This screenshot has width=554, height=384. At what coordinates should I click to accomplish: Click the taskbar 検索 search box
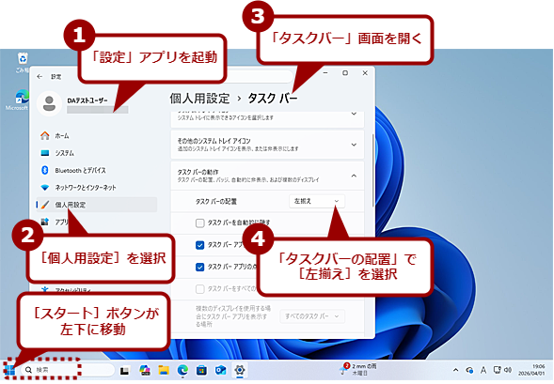[x=67, y=370]
